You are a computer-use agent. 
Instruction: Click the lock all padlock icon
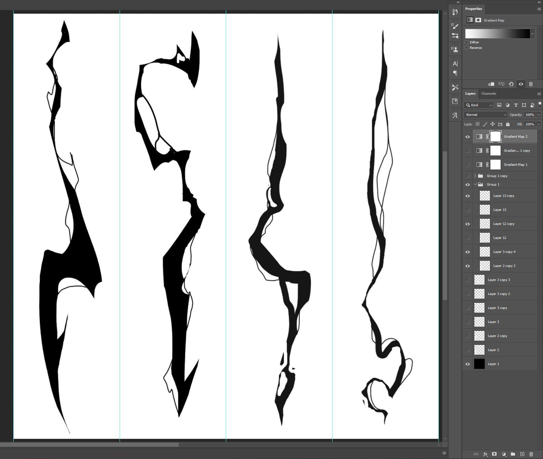coord(508,124)
